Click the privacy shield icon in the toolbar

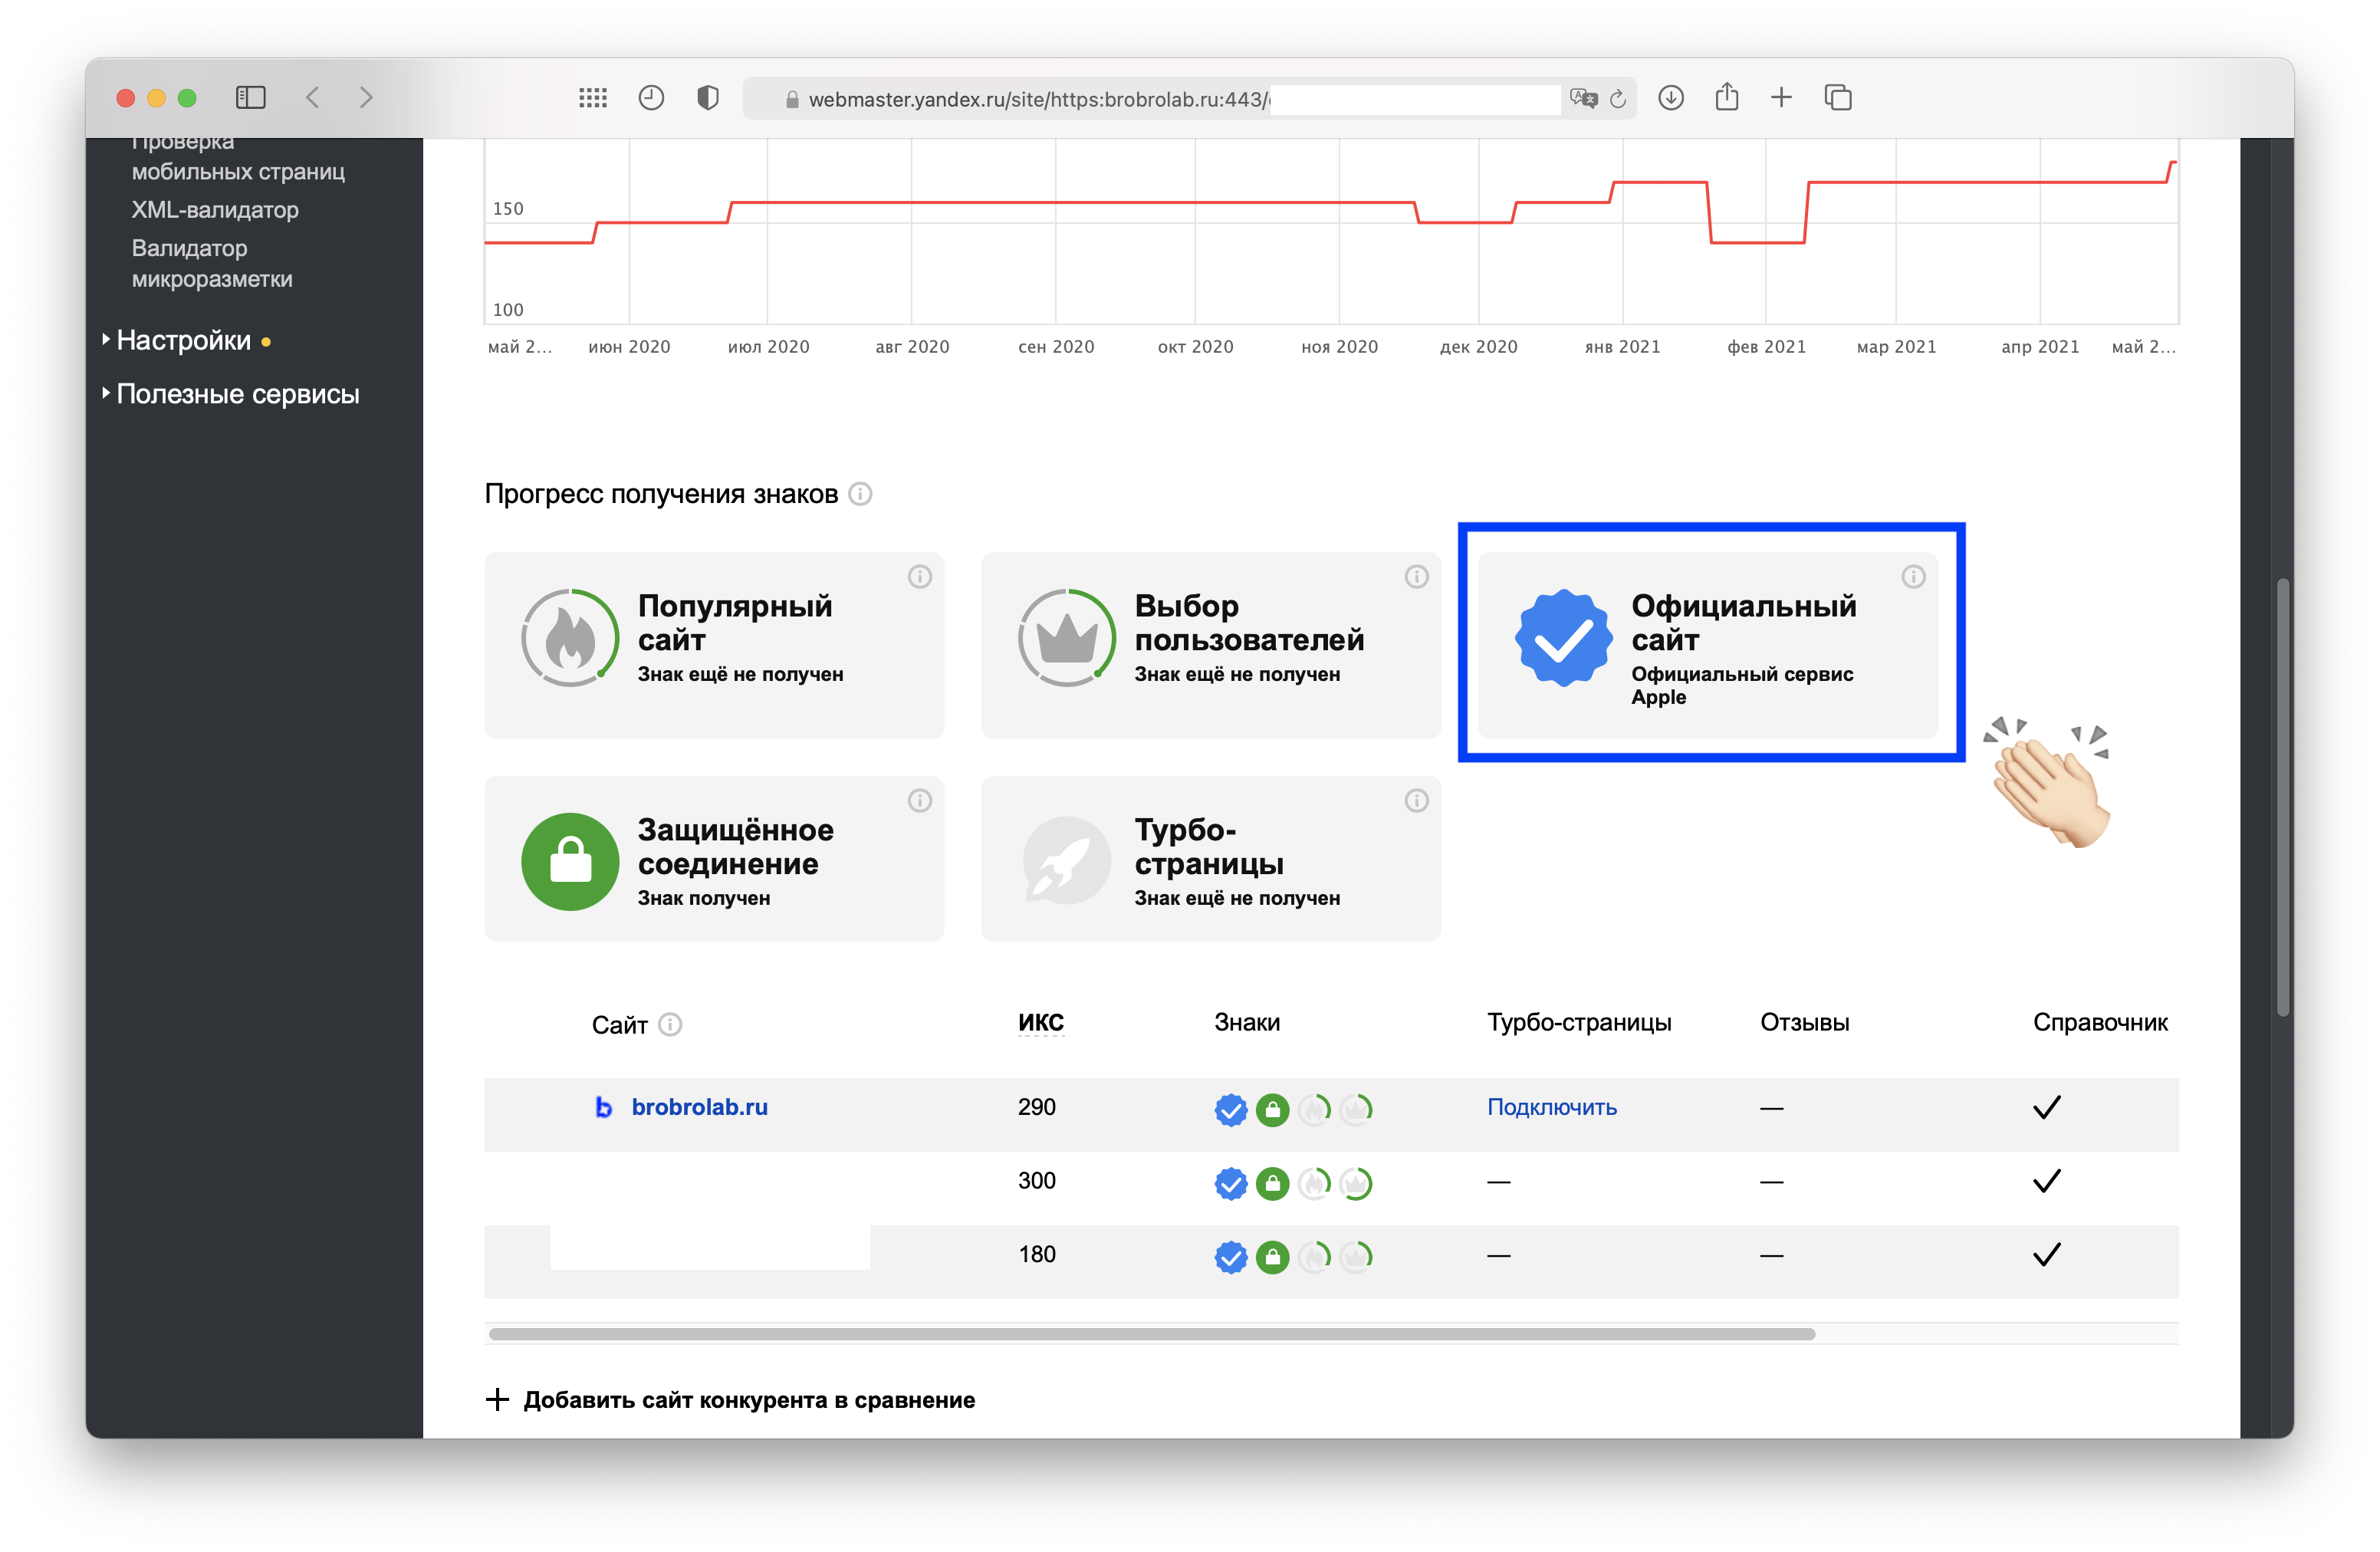click(707, 97)
